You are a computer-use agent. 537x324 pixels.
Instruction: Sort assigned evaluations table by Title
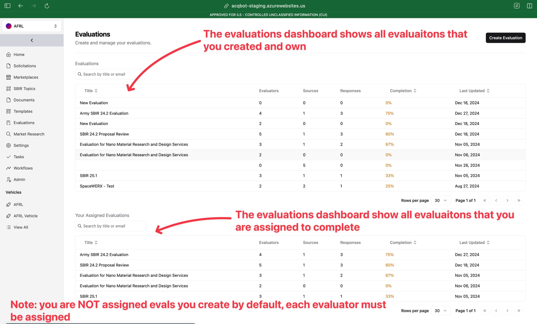pyautogui.click(x=91, y=242)
